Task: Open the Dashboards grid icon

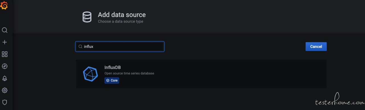Action: [x=5, y=54]
